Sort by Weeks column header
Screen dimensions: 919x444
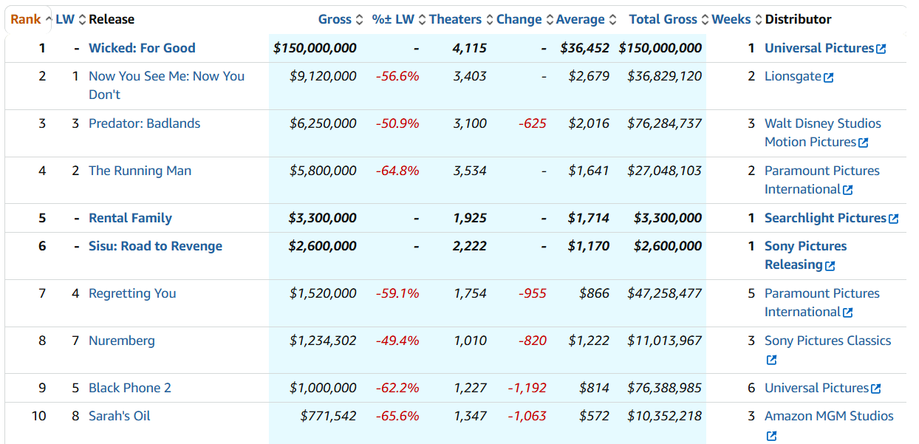coord(731,19)
